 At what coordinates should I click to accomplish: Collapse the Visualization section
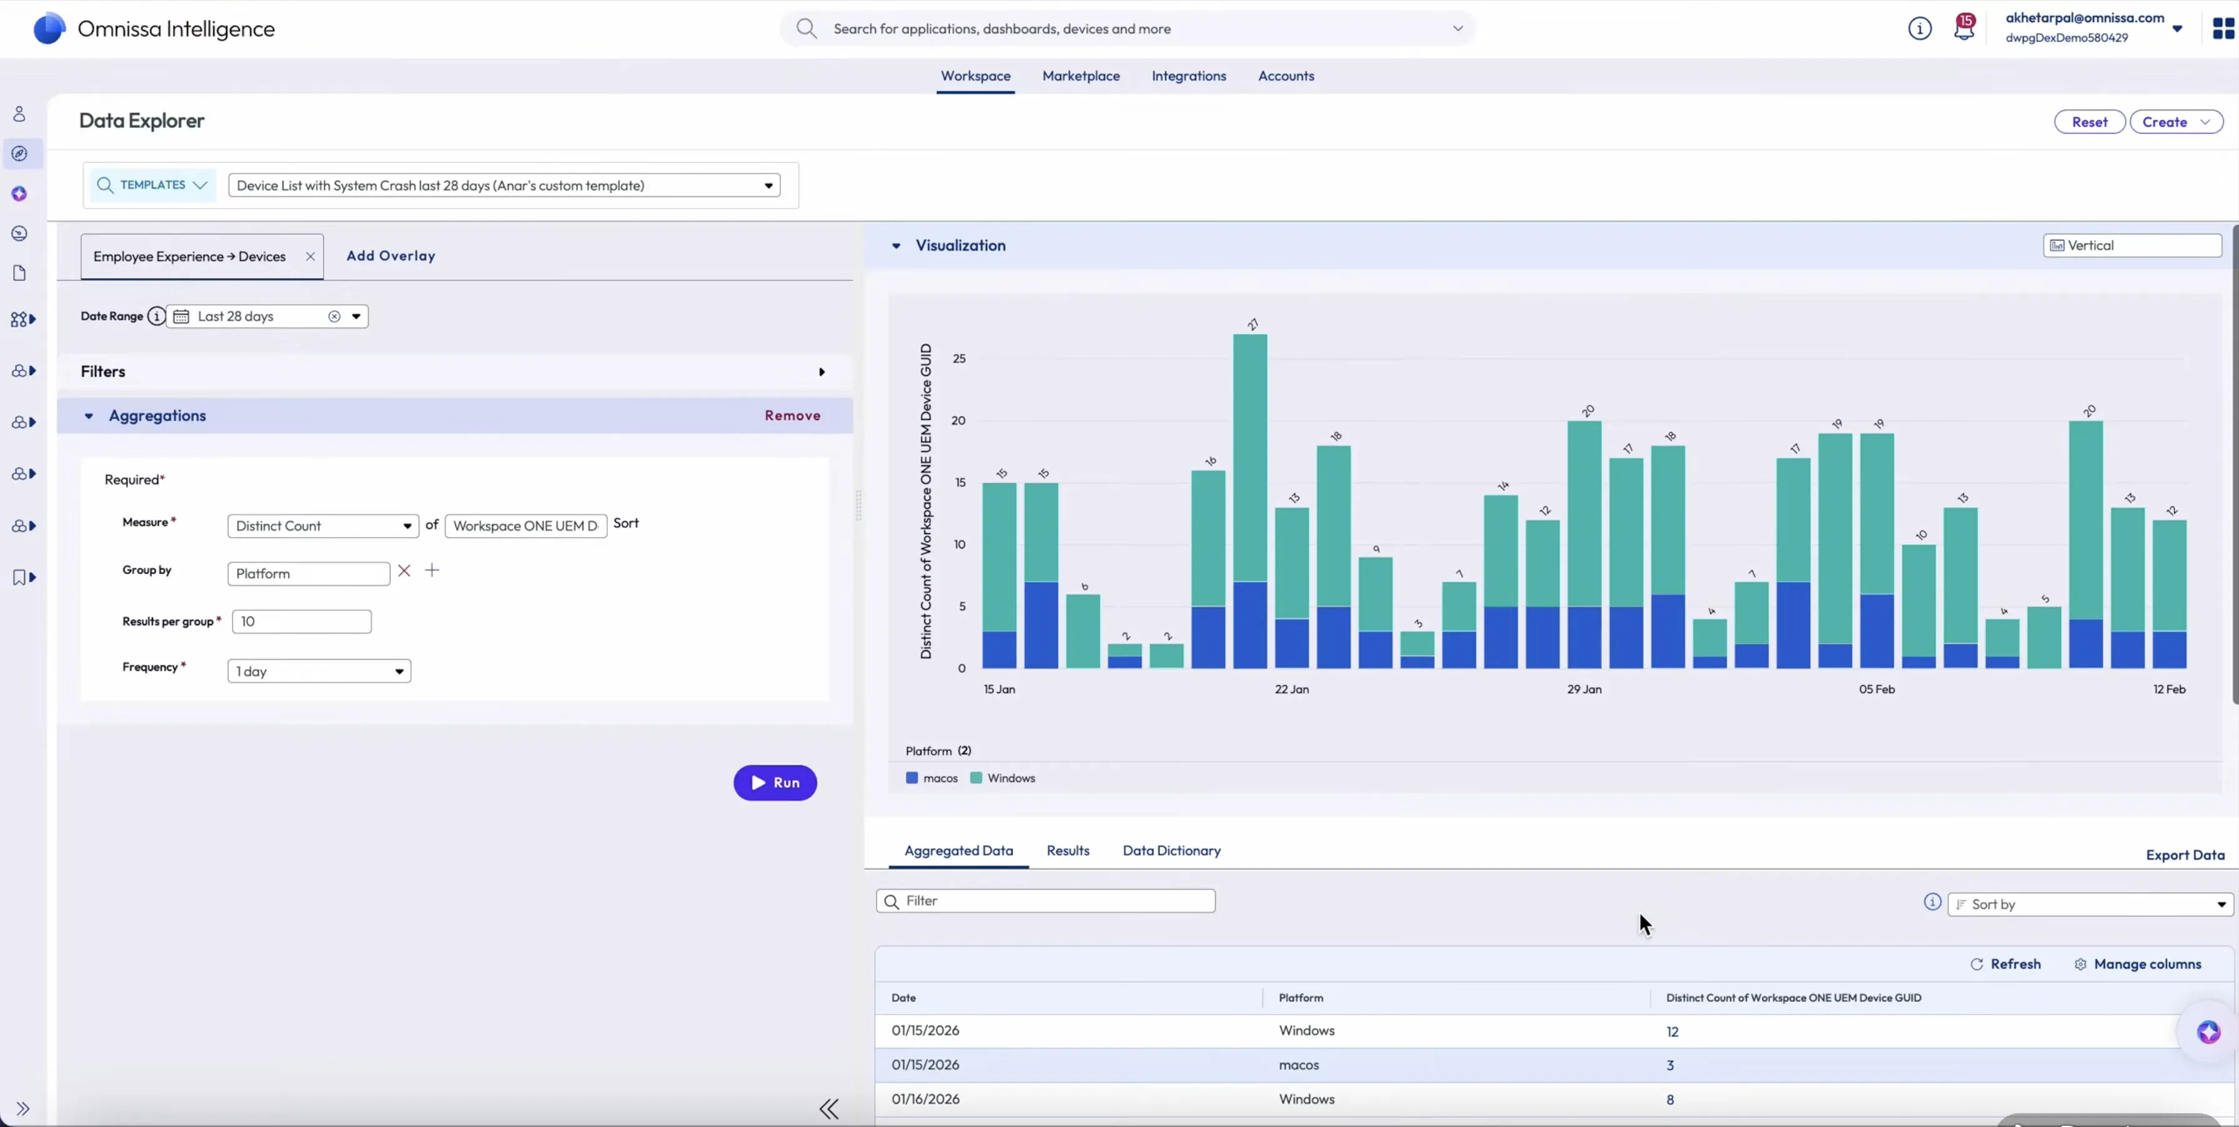coord(896,246)
